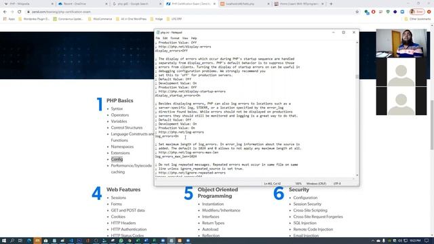Click Cookies under Web Features
The image size is (434, 244).
(x=118, y=217)
